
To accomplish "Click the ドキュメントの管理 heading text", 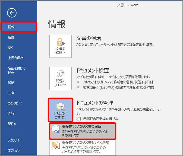I will (x=95, y=103).
